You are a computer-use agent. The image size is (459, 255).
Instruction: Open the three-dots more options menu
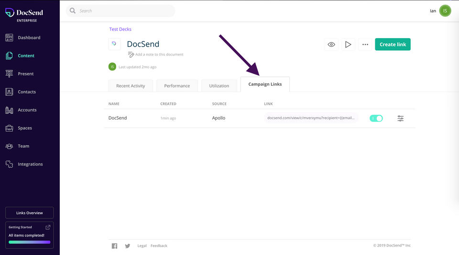pos(365,44)
